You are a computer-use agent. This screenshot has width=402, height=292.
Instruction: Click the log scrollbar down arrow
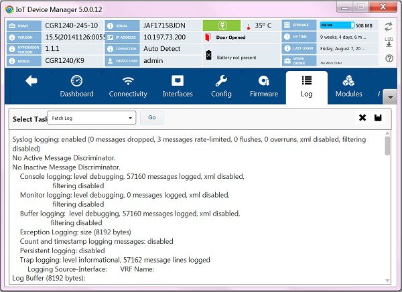(387, 281)
